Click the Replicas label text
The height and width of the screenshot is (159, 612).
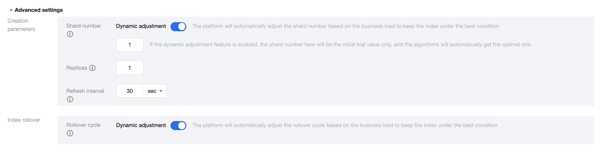77,68
